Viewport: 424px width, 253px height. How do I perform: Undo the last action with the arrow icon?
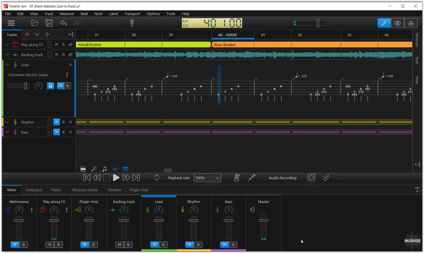pos(63,23)
